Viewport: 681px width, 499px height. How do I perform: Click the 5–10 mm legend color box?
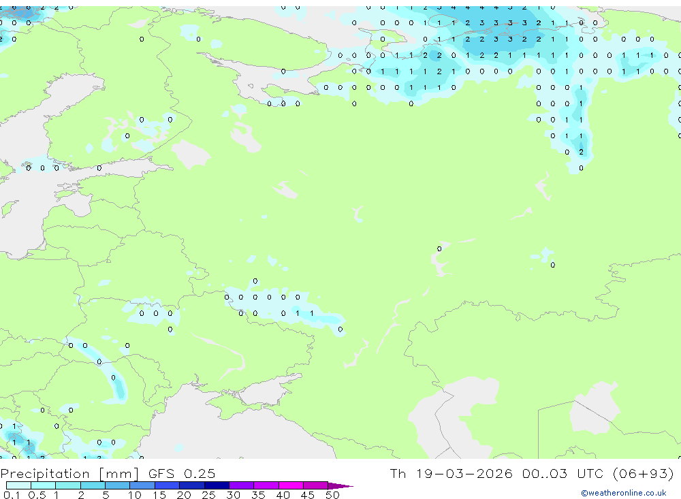pos(118,485)
